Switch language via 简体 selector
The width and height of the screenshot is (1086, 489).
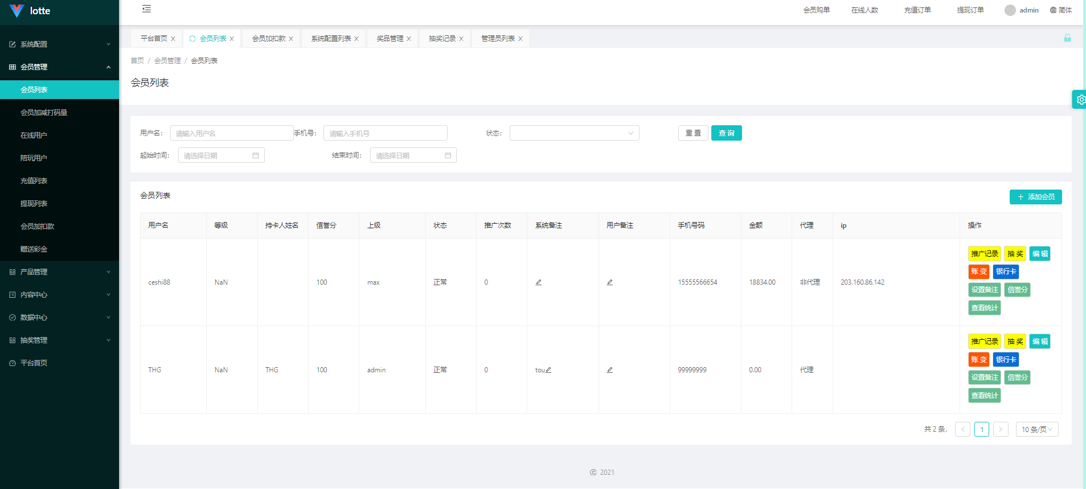point(1061,10)
